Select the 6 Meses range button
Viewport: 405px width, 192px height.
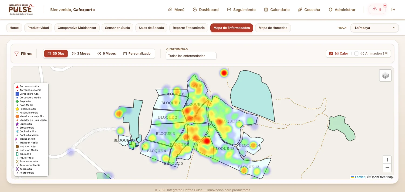click(107, 54)
